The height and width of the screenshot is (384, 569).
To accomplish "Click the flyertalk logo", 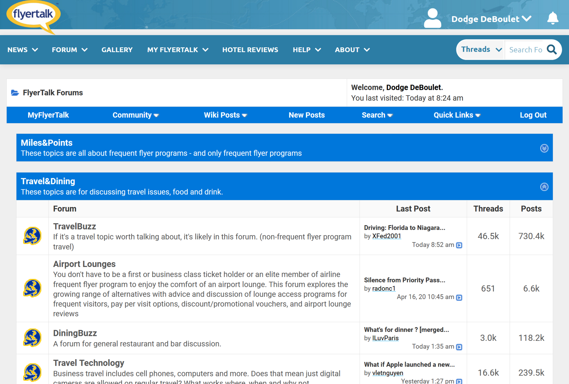I will click(x=33, y=15).
